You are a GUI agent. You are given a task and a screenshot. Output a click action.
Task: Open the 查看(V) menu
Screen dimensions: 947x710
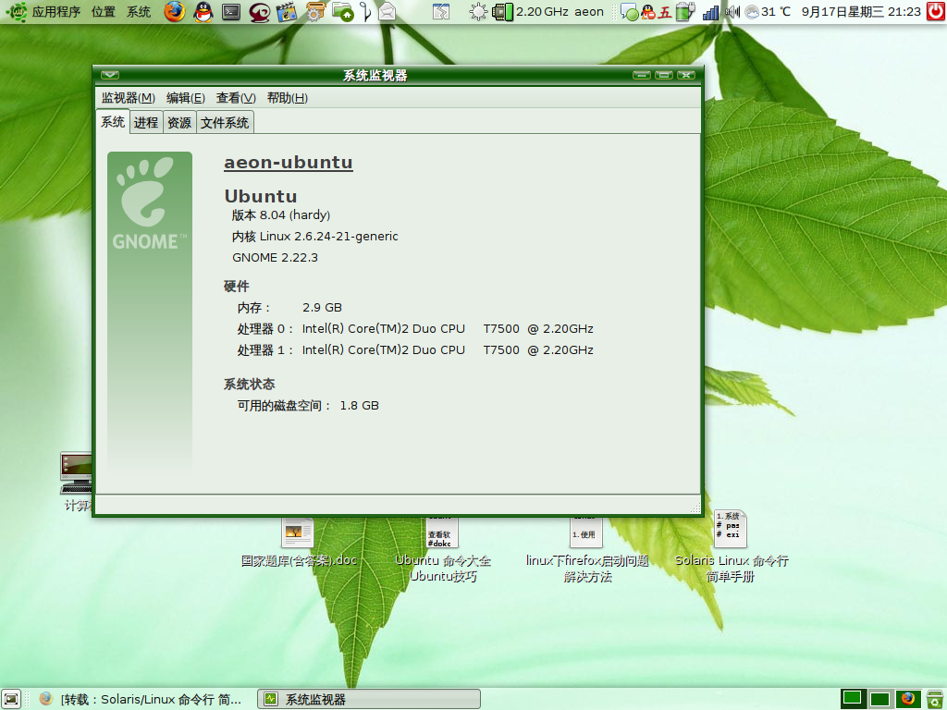tap(236, 98)
